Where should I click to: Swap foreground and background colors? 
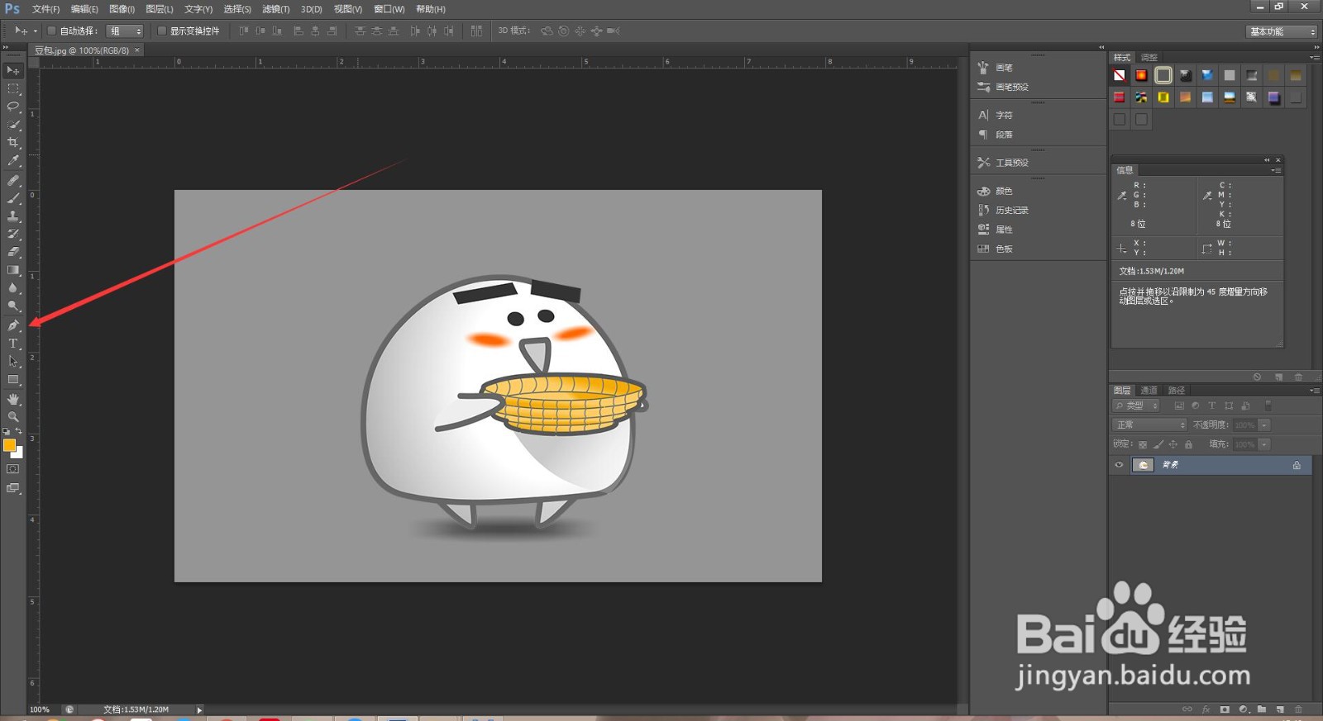coord(19,431)
